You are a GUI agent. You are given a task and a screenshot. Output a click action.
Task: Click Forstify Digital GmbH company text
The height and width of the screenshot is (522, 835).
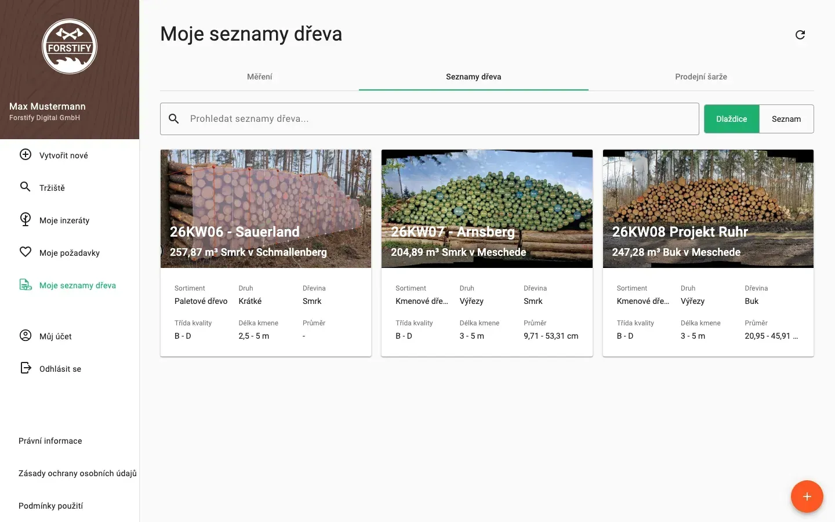tap(45, 118)
